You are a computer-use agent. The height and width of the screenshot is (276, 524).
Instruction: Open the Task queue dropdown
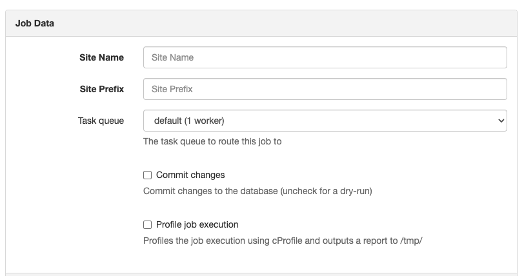coord(325,121)
